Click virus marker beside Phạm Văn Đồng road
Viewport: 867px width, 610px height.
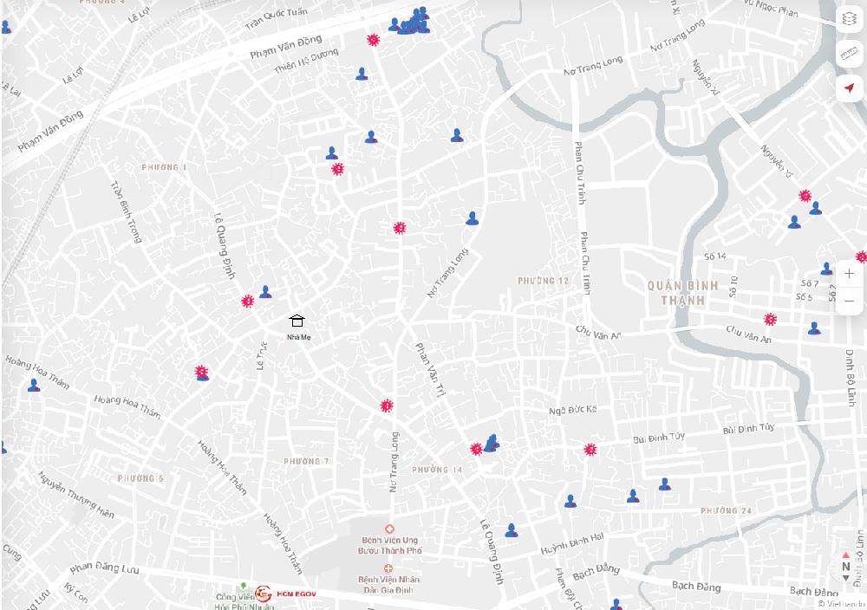(373, 40)
